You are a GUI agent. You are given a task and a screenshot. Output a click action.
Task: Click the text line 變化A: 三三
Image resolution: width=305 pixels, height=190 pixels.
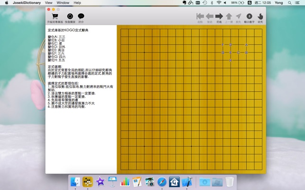tap(56, 37)
